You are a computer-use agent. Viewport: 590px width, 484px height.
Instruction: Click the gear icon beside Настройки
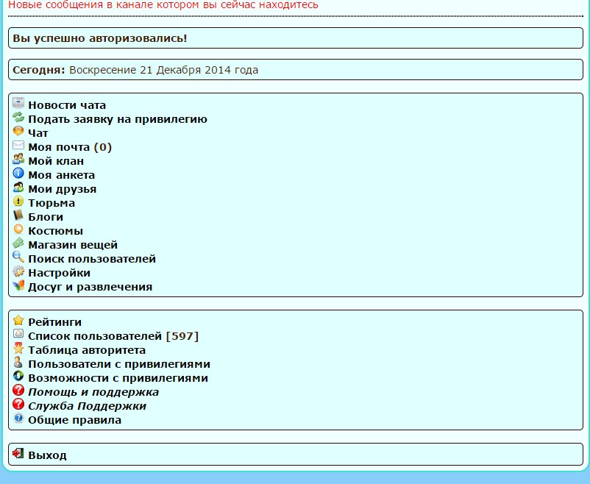point(18,272)
